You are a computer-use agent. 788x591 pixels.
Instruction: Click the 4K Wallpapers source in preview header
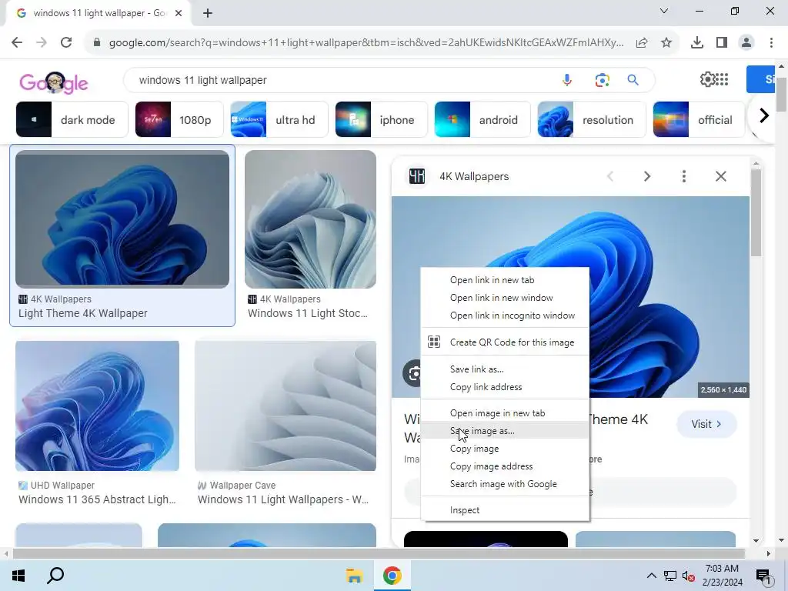pos(474,176)
